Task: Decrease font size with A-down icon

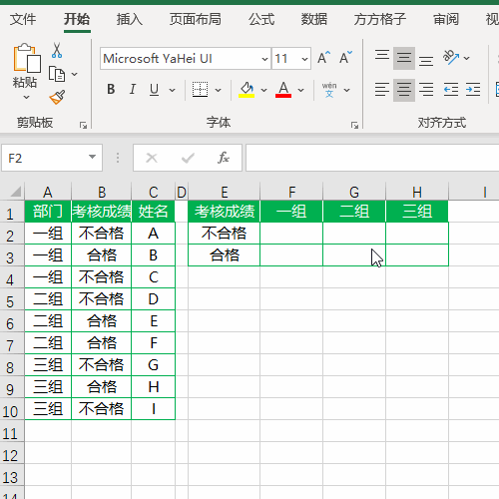Action: (x=345, y=58)
